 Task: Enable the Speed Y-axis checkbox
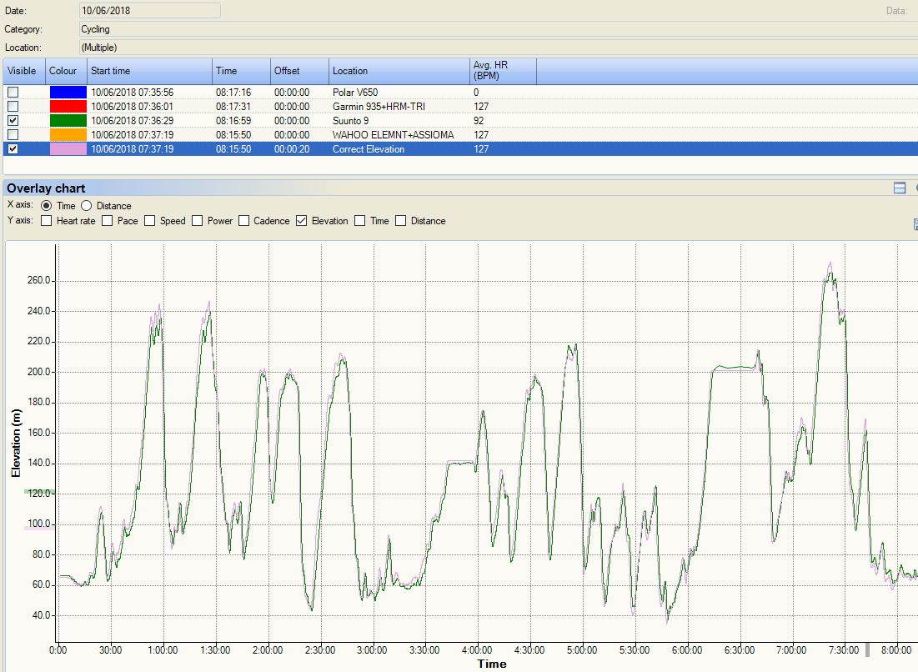point(150,220)
